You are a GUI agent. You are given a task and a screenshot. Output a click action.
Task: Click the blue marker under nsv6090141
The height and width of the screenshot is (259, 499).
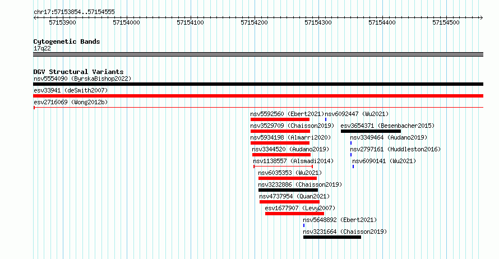tap(353, 166)
